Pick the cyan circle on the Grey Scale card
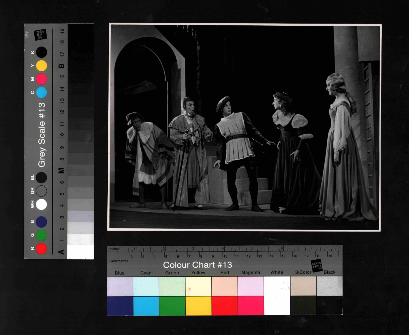The height and width of the screenshot is (335, 409). [41, 92]
